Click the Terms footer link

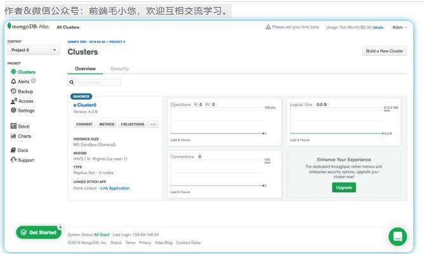click(x=130, y=243)
